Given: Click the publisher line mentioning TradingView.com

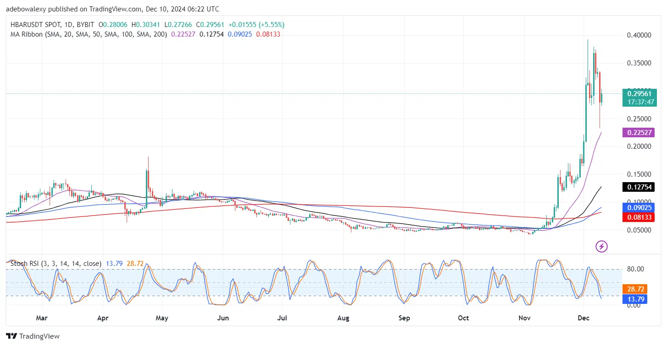Looking at the screenshot, I should 112,9.
